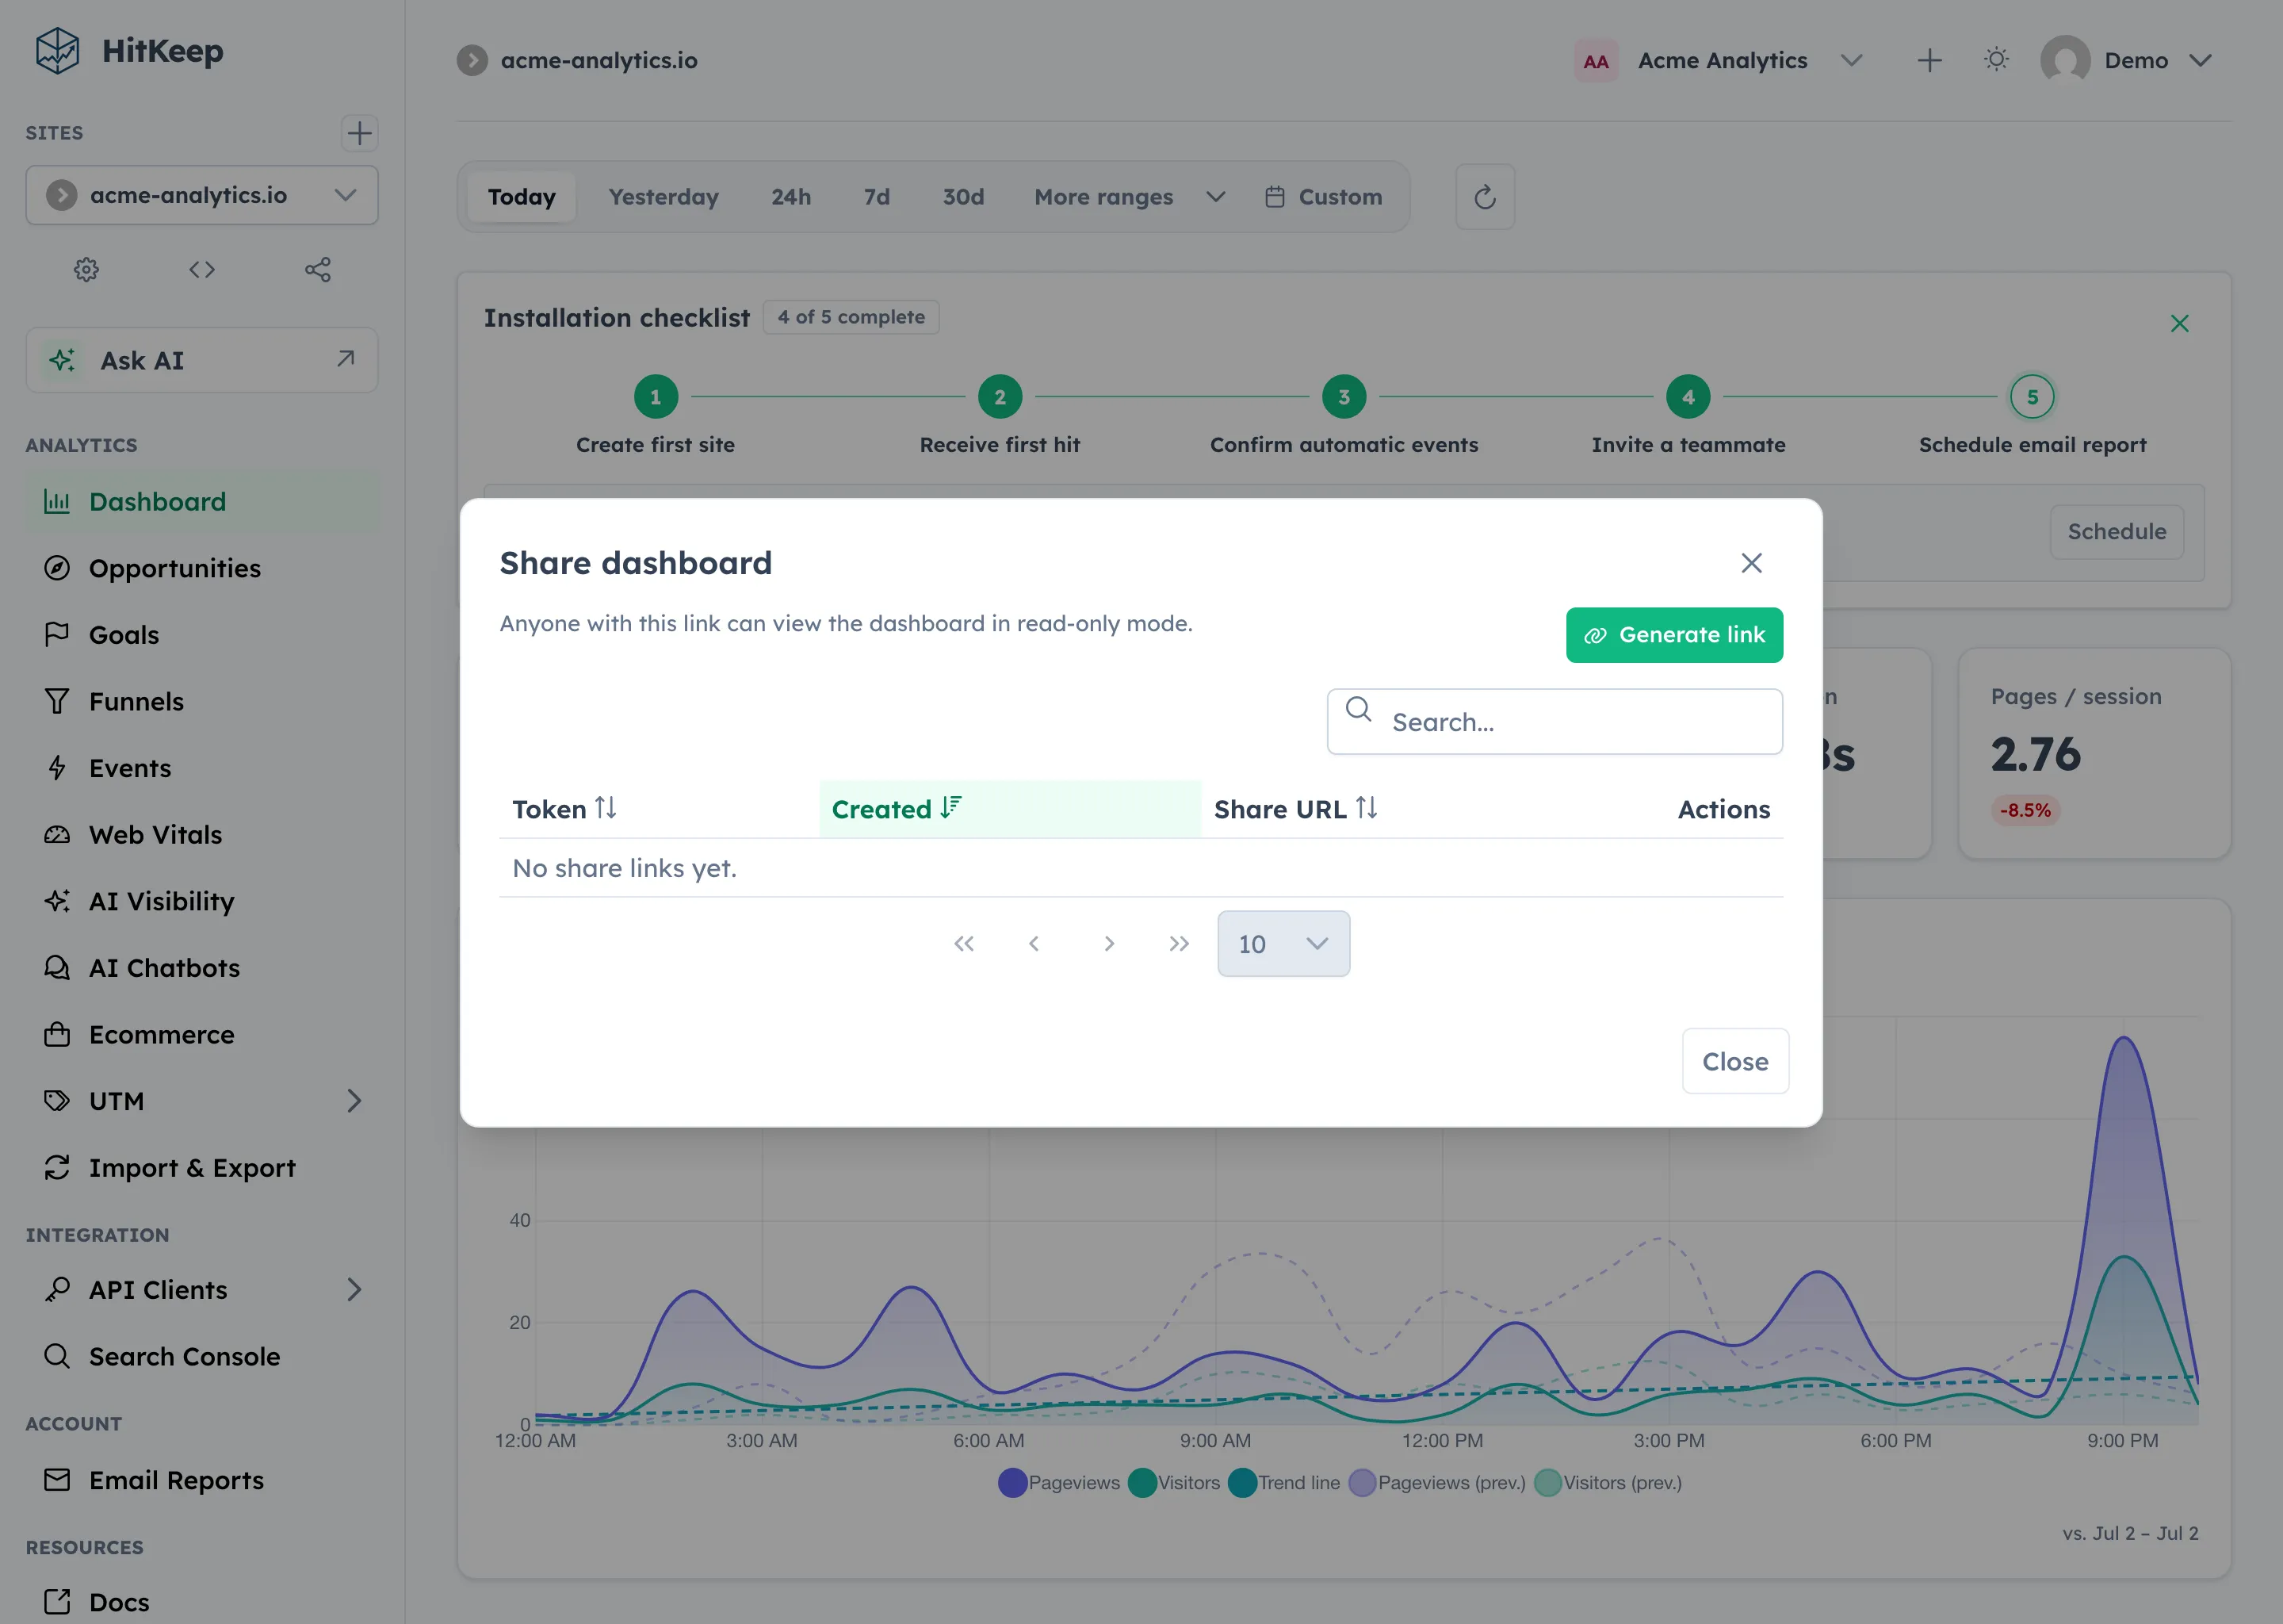Select 24h date range tab

pos(790,197)
